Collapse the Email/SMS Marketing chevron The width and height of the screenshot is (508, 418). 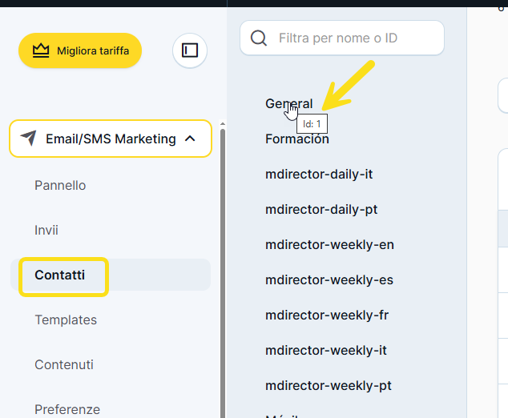[190, 139]
